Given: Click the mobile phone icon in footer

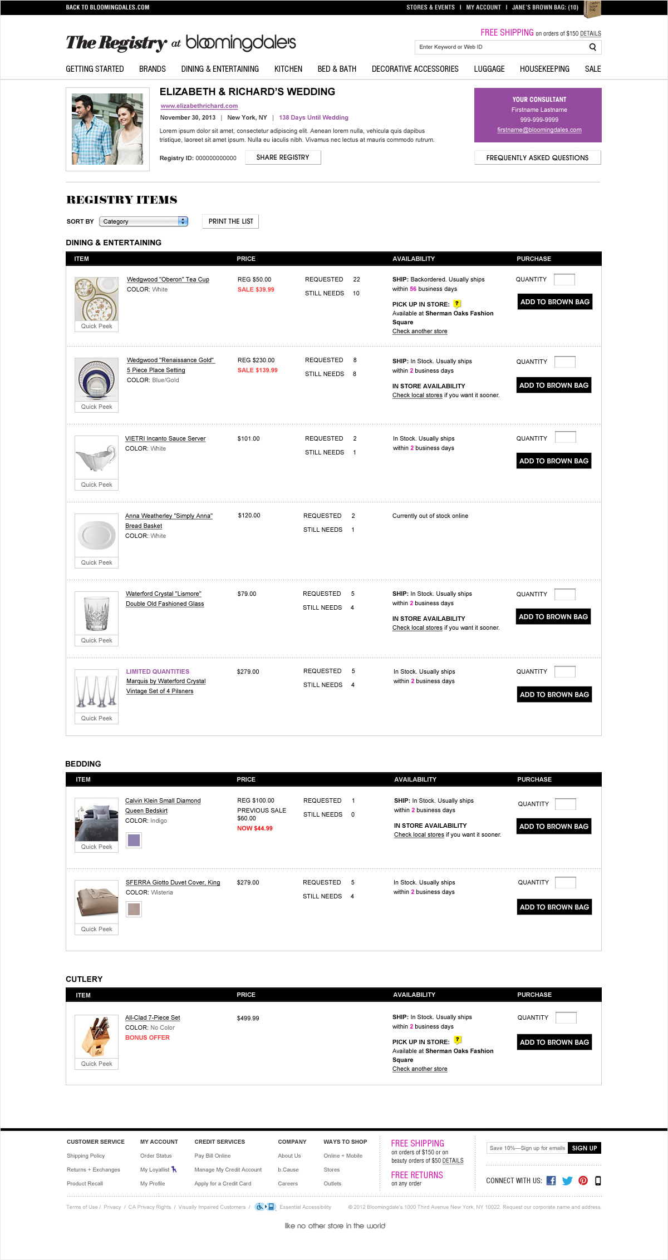Looking at the screenshot, I should pyautogui.click(x=598, y=1180).
